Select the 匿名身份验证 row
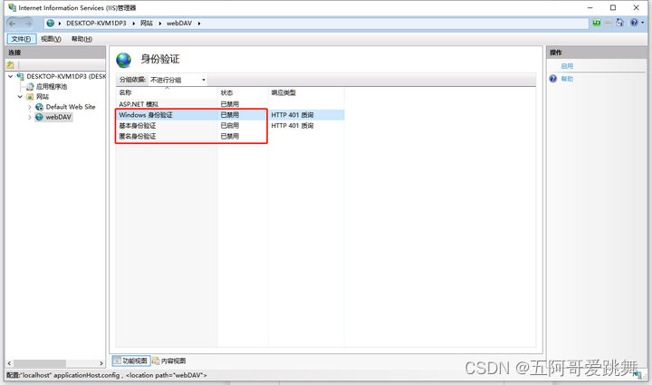 click(230, 137)
